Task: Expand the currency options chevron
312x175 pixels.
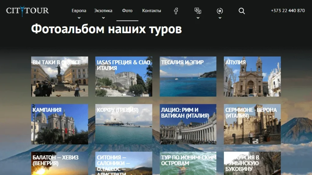Action: (220, 18)
